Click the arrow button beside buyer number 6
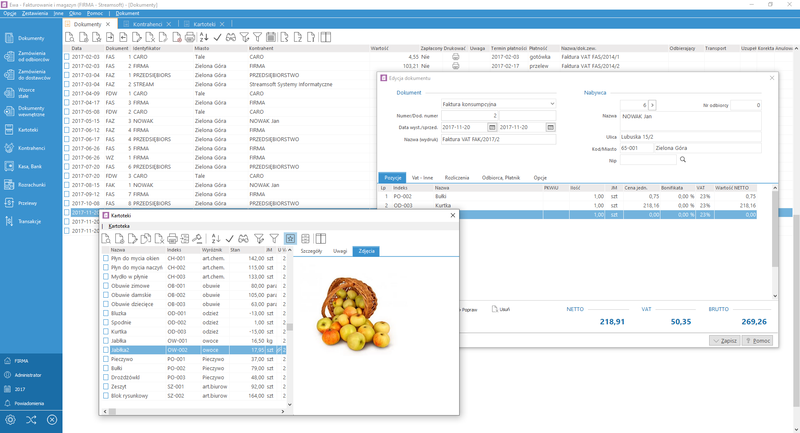Screen dimensions: 800x433 click(652, 105)
